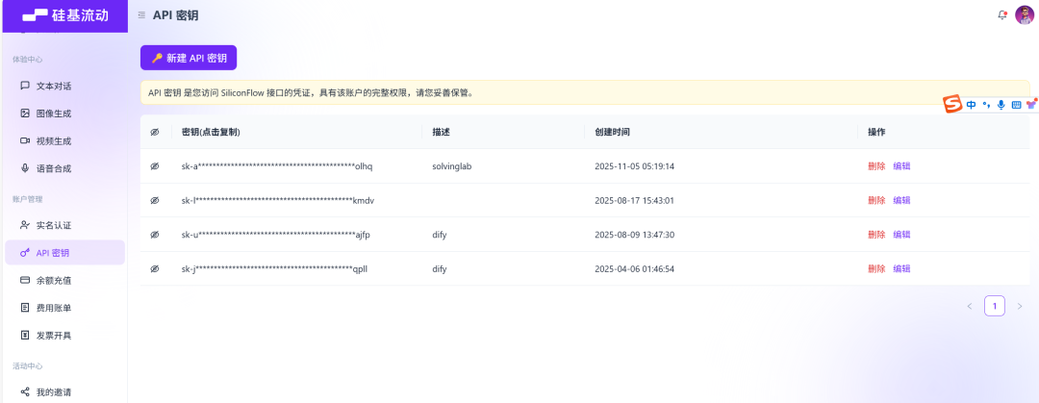Edit the sk-l...kmdv key
The height and width of the screenshot is (403, 1039).
coord(901,200)
